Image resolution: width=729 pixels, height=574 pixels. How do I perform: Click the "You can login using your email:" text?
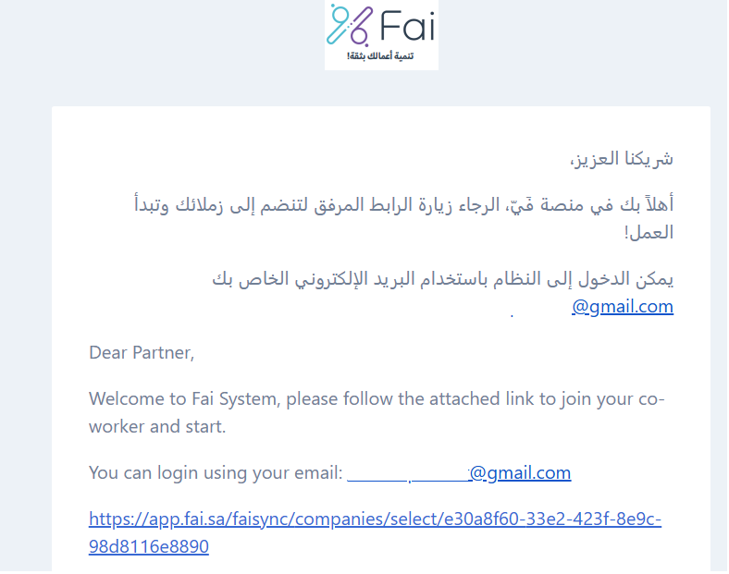coord(216,473)
